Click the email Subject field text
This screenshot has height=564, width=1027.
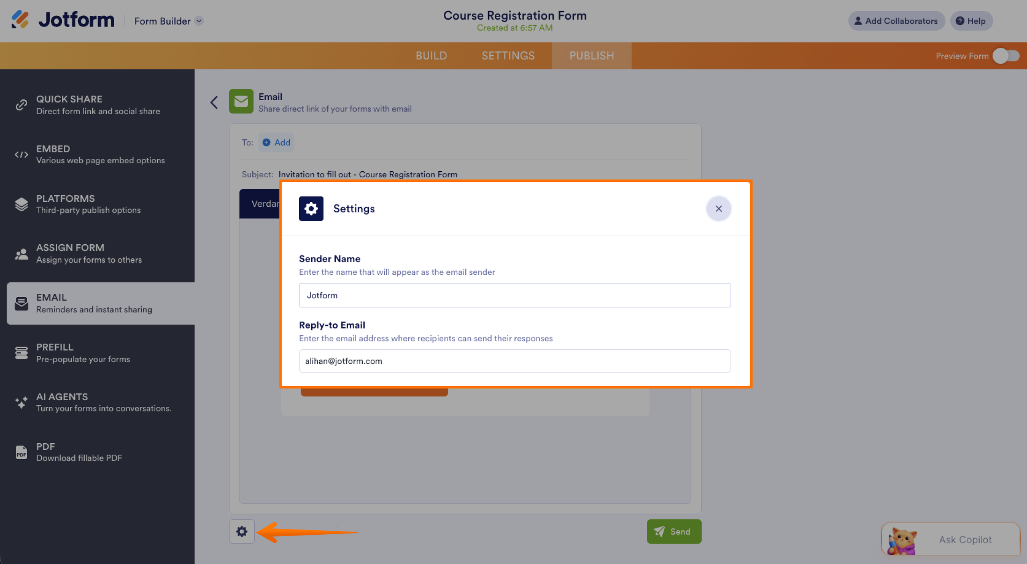pos(368,174)
